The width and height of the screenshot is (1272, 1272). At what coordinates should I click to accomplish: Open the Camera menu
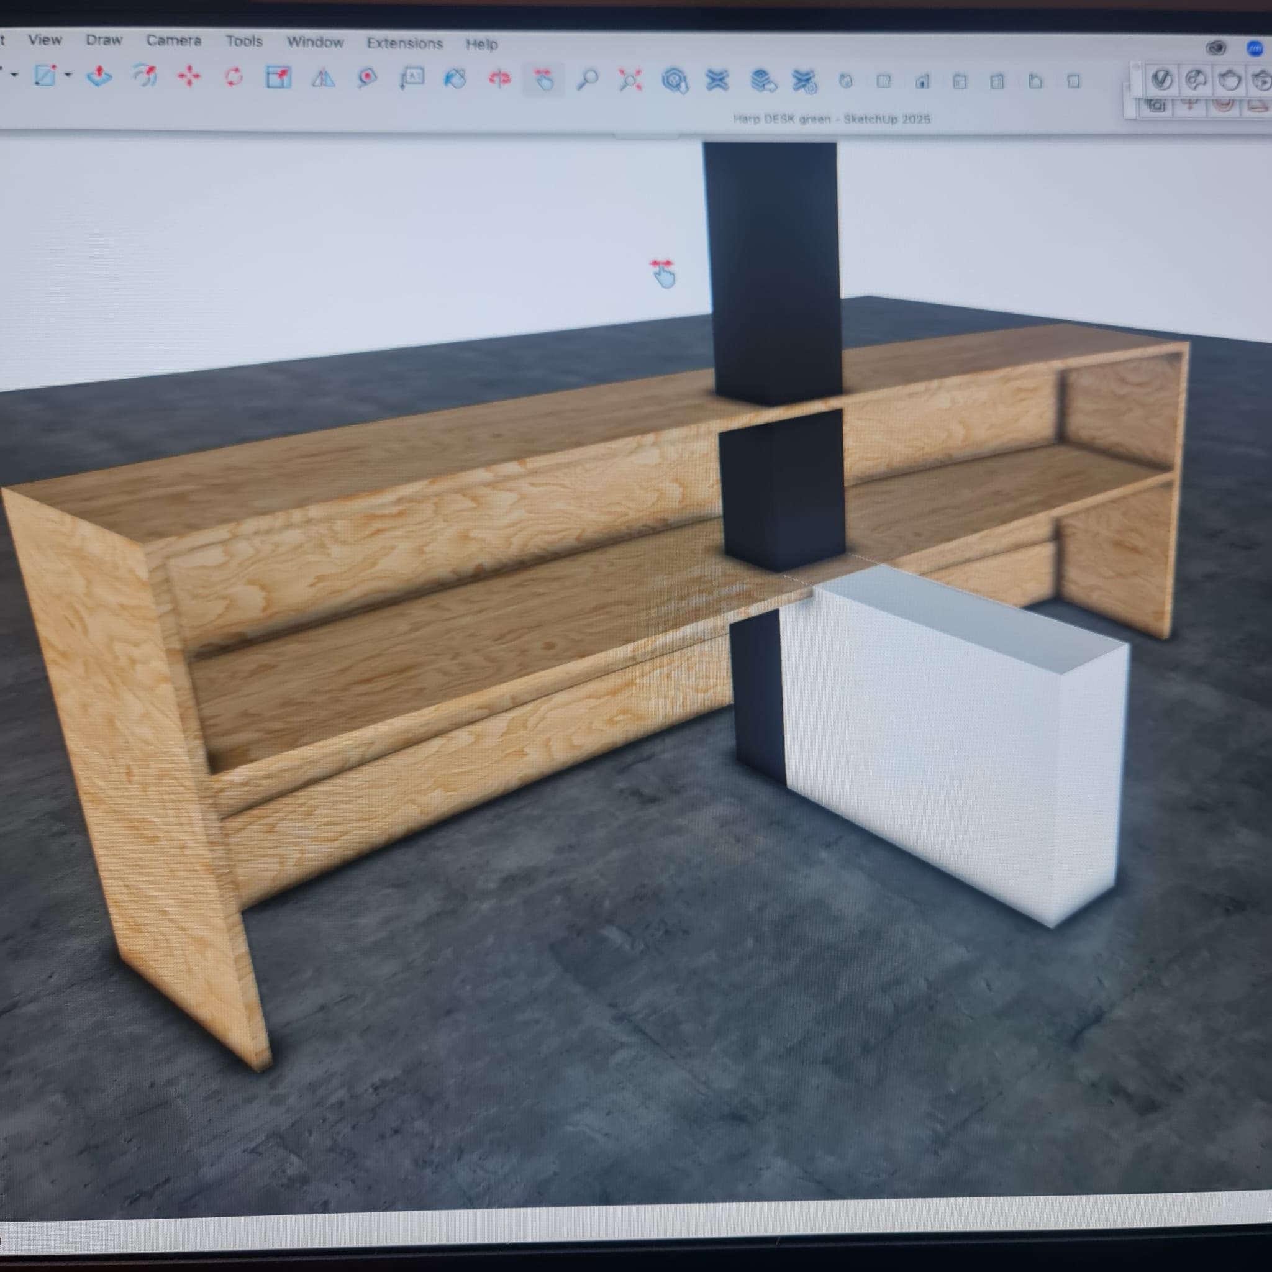173,41
